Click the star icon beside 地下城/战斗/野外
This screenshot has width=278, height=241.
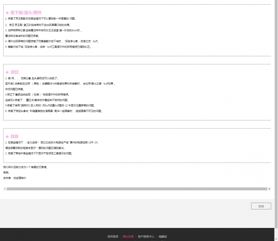tap(7, 13)
